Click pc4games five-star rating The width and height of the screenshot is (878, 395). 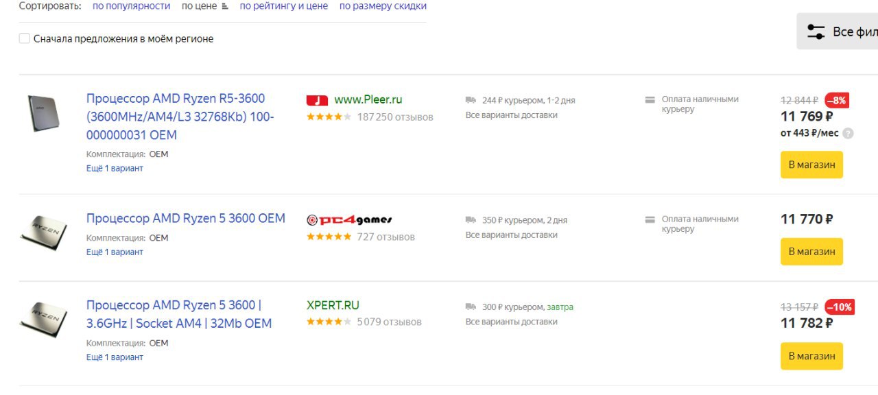pos(329,237)
